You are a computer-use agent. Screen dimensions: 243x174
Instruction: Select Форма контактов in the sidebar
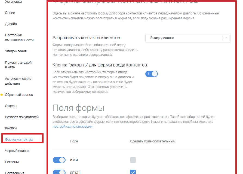pyautogui.click(x=19, y=140)
